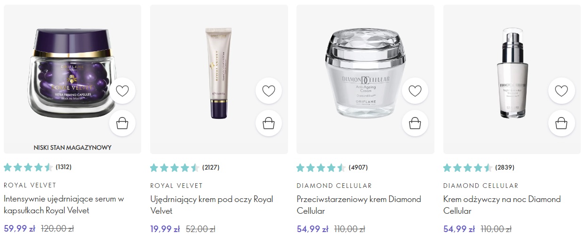585x241 pixels.
Task: Add Royal Velvet capsules serum to wishlist
Action: [x=122, y=91]
